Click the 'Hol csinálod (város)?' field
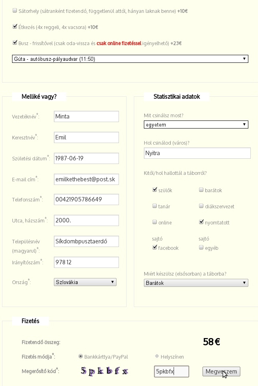 [x=197, y=153]
